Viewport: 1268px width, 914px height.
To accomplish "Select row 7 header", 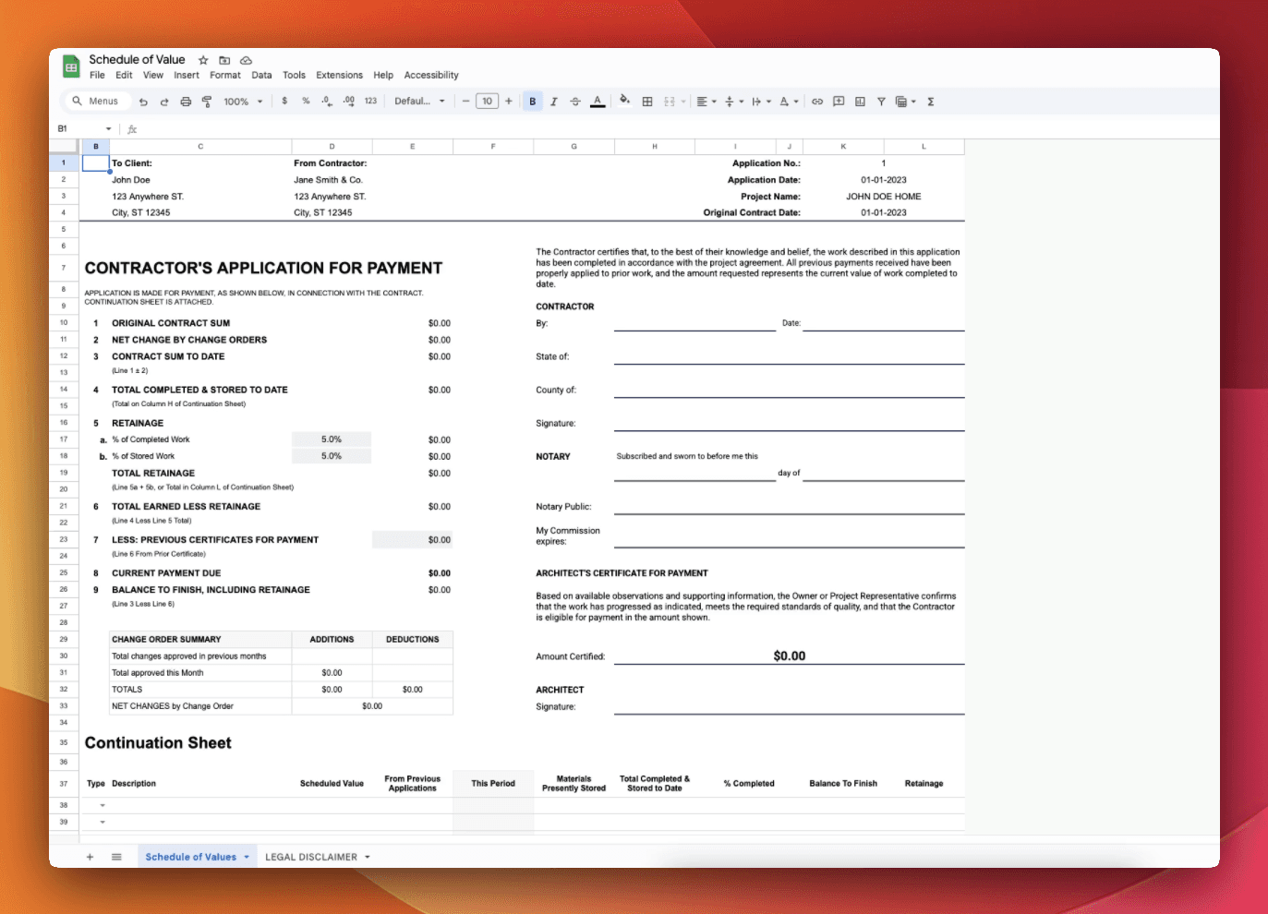I will (x=64, y=268).
